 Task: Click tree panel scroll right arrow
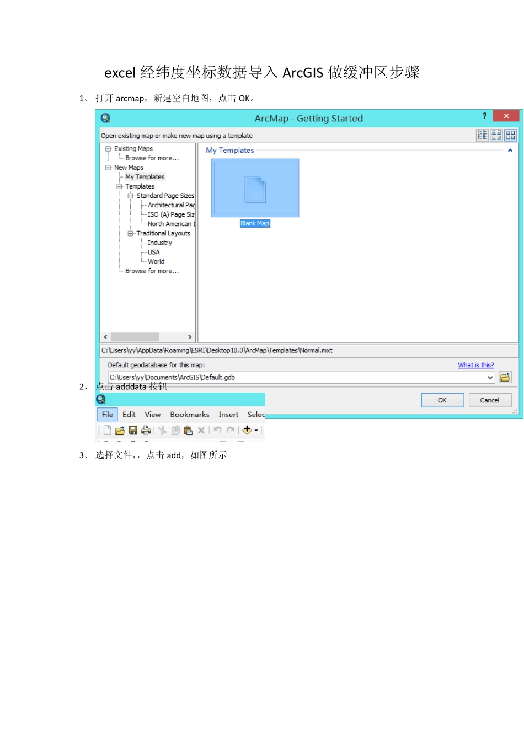coord(190,337)
